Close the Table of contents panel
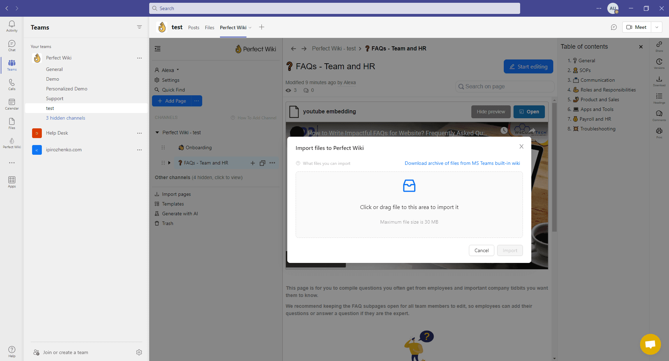 (x=641, y=47)
